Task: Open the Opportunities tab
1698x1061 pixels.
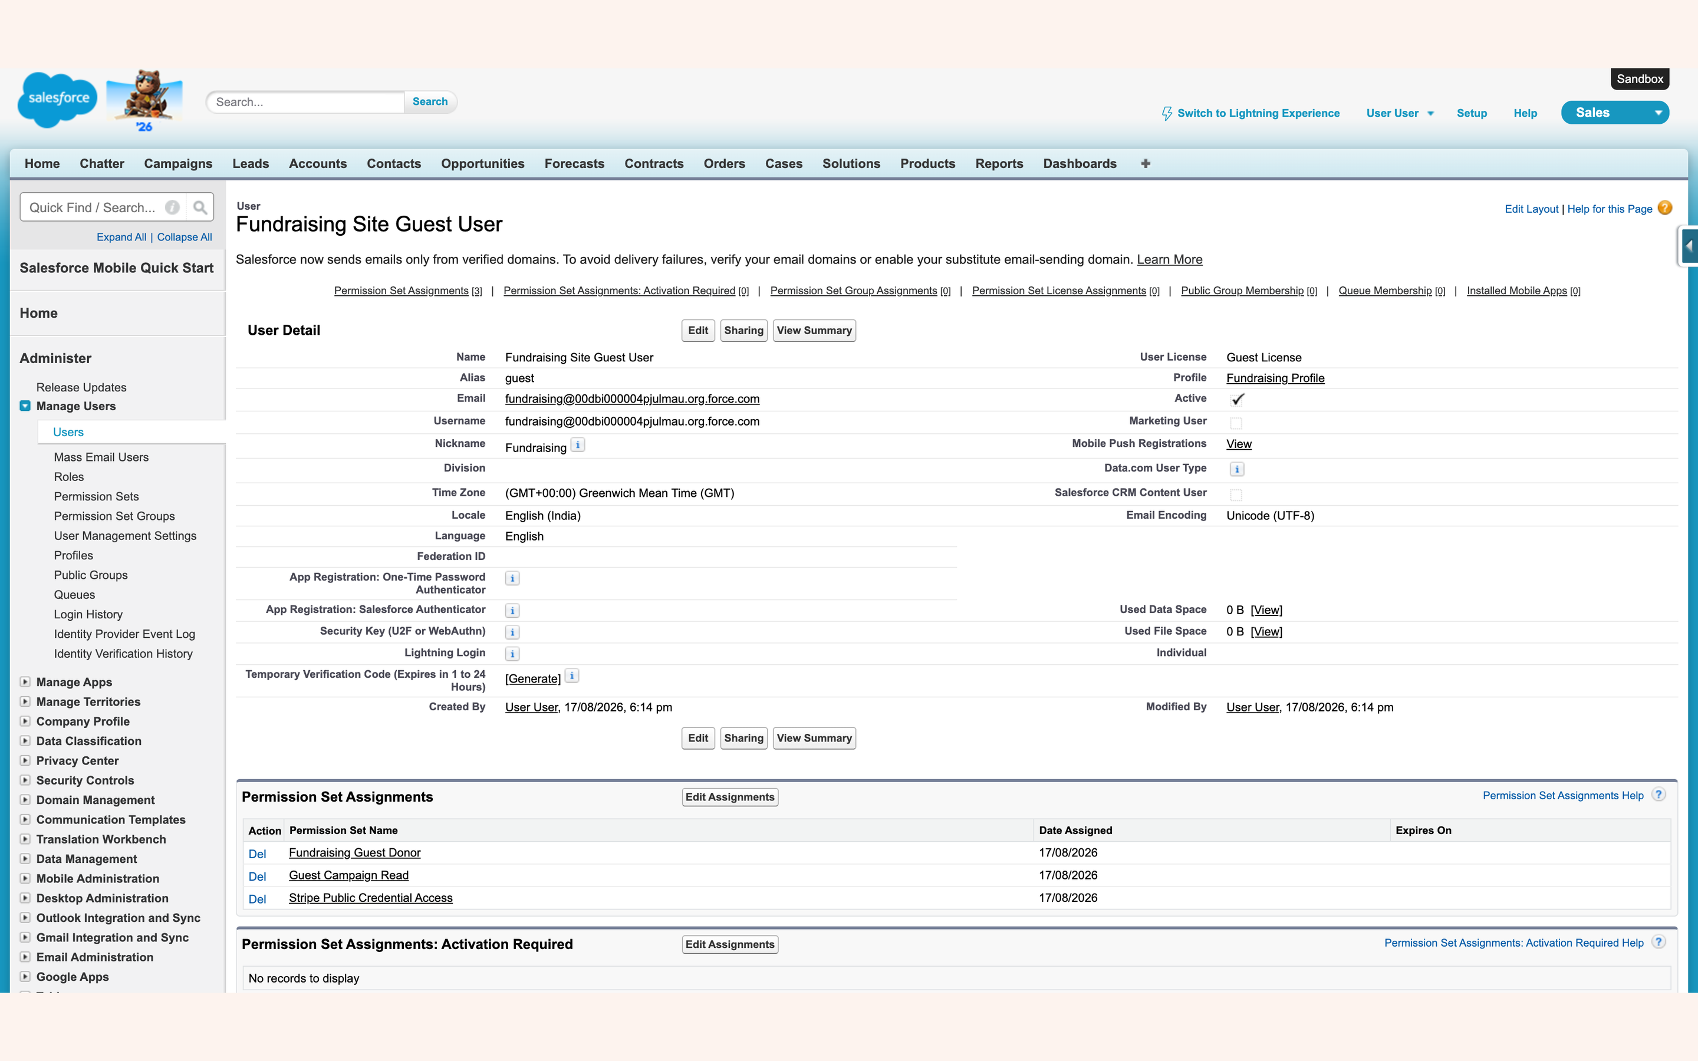Action: [483, 163]
